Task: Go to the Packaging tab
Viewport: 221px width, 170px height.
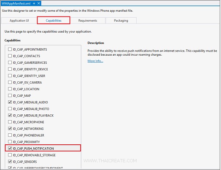Action: pyautogui.click(x=121, y=21)
